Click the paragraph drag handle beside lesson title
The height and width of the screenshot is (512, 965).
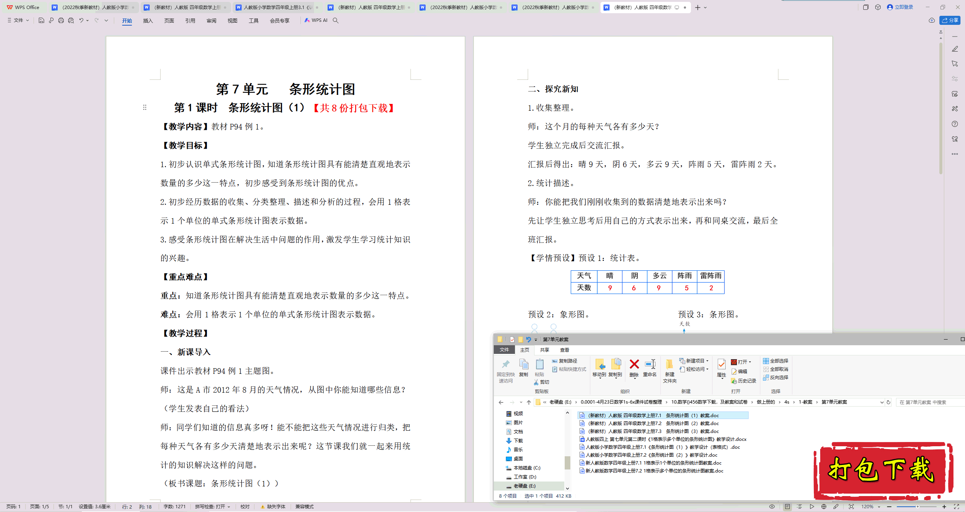[145, 108]
